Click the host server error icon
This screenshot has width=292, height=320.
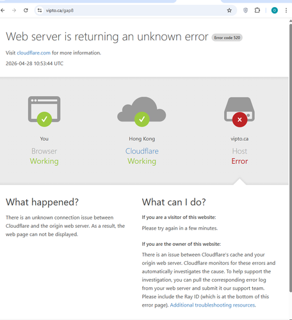pyautogui.click(x=239, y=112)
